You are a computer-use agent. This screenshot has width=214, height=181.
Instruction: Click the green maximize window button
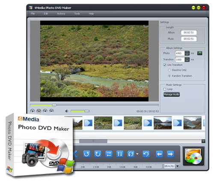(199, 8)
